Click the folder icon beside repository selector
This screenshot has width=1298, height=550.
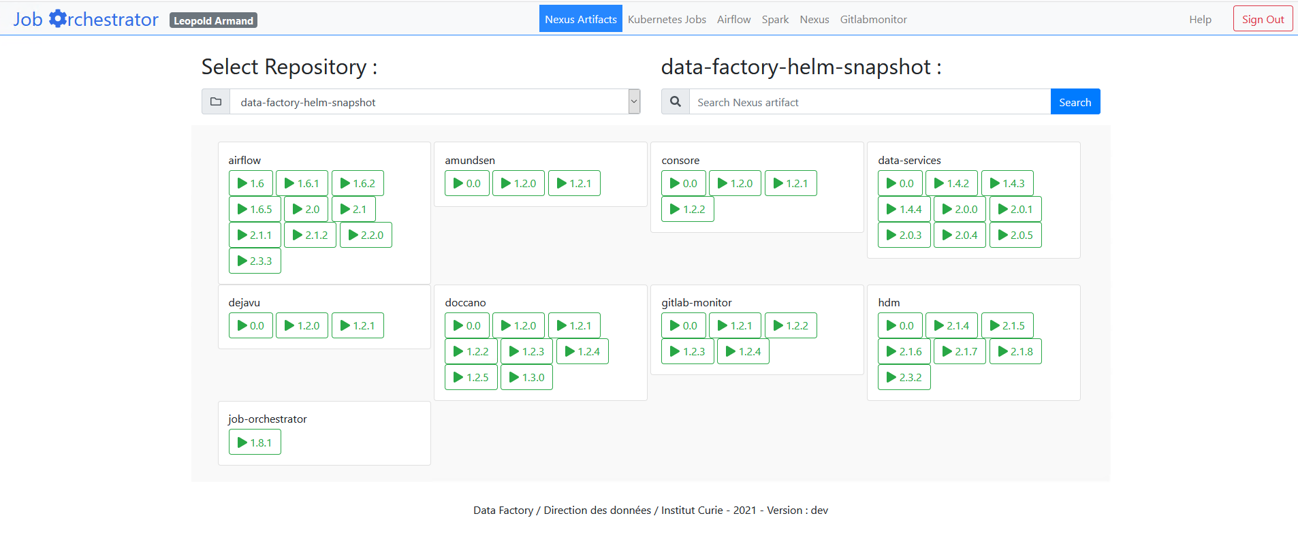point(216,101)
